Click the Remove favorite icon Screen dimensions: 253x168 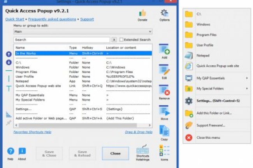(164, 90)
